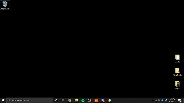This screenshot has height=103, width=184.
Task: Switch to the orange app in the taskbar
Action: coord(96,100)
